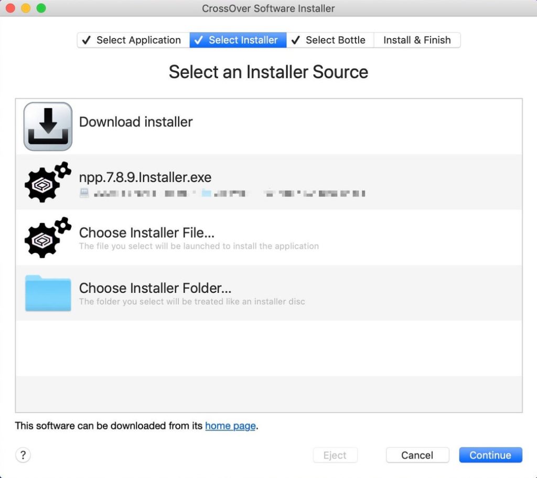This screenshot has height=478, width=537.
Task: Open the Select Bottle step tab
Action: pos(330,40)
